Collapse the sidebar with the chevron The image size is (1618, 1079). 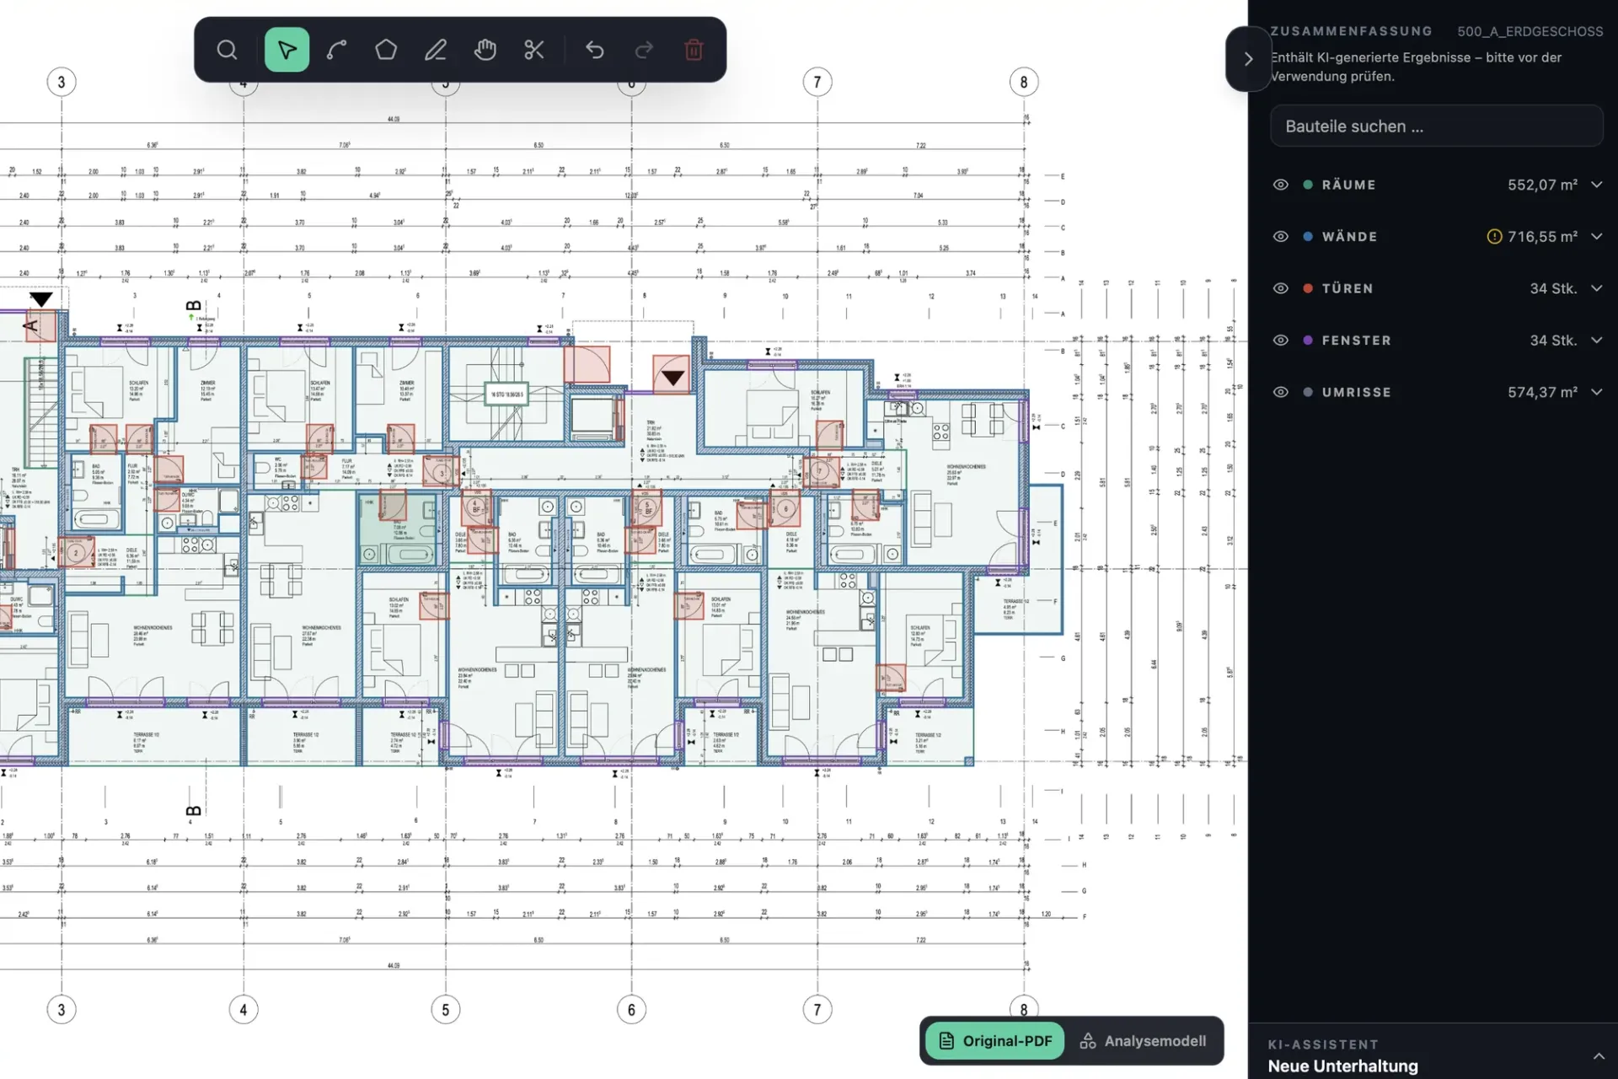point(1248,59)
